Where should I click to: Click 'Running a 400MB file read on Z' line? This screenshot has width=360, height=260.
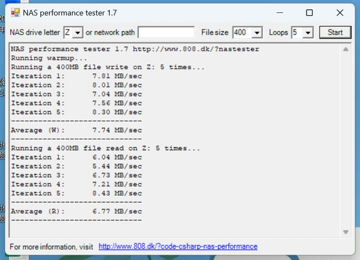[x=105, y=148]
